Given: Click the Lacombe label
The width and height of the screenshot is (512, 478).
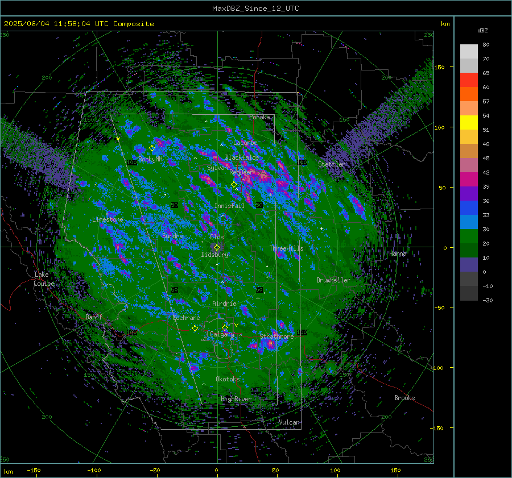Looking at the screenshot, I should click(x=245, y=143).
